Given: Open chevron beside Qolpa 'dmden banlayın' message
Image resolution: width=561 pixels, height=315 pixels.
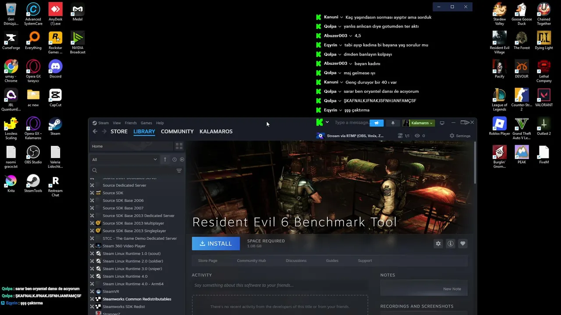Looking at the screenshot, I should 340,54.
